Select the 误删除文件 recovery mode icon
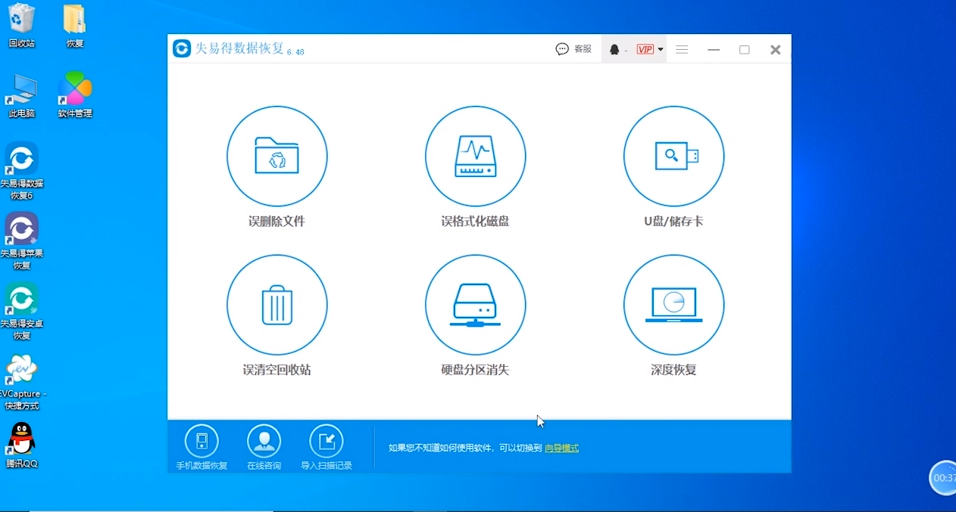This screenshot has width=956, height=512. tap(277, 156)
